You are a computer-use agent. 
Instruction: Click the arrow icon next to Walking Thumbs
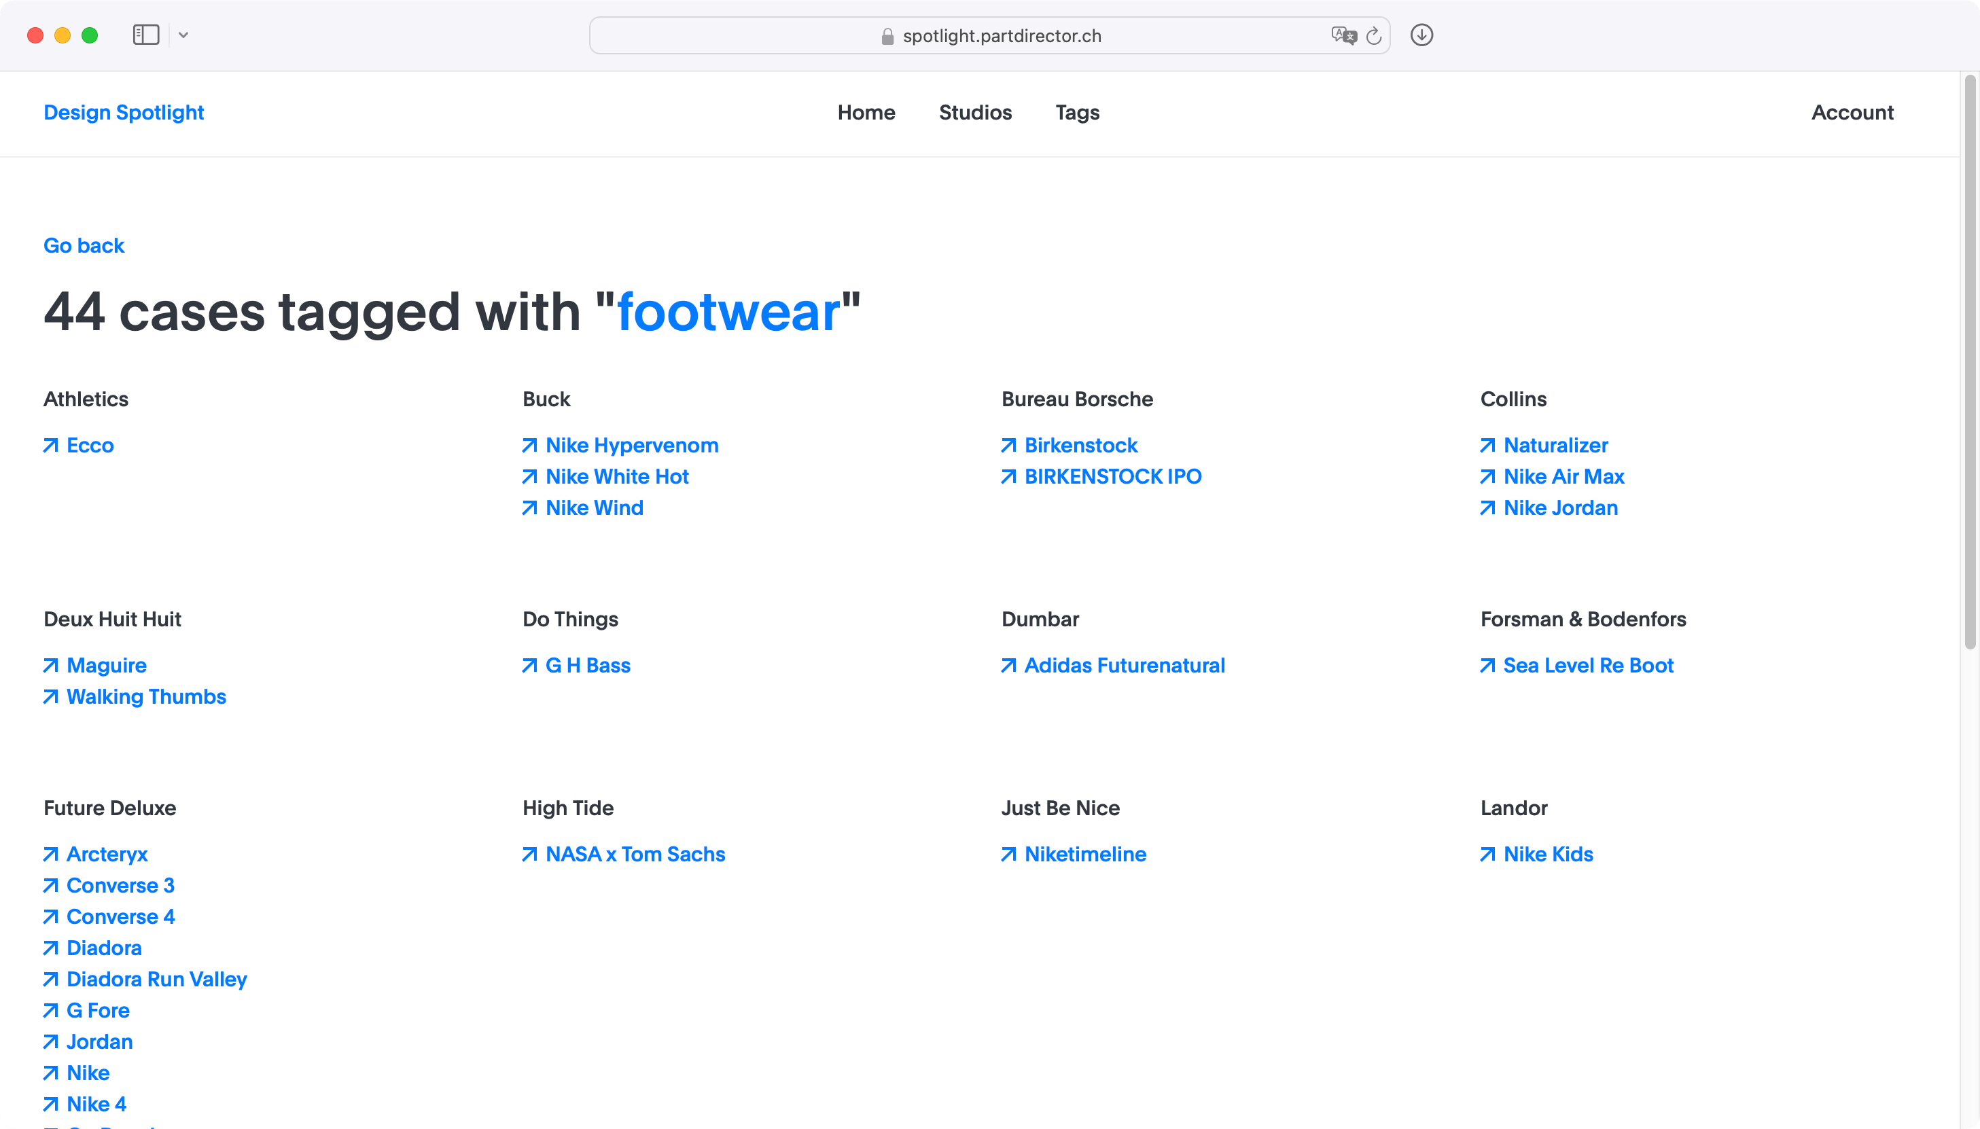point(51,696)
